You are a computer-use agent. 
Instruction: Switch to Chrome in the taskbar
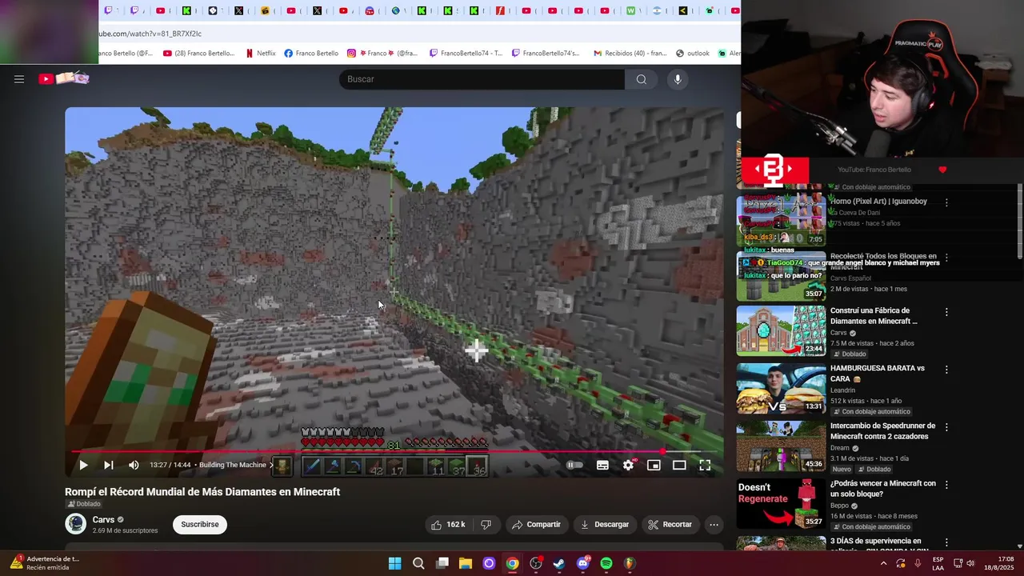point(512,563)
